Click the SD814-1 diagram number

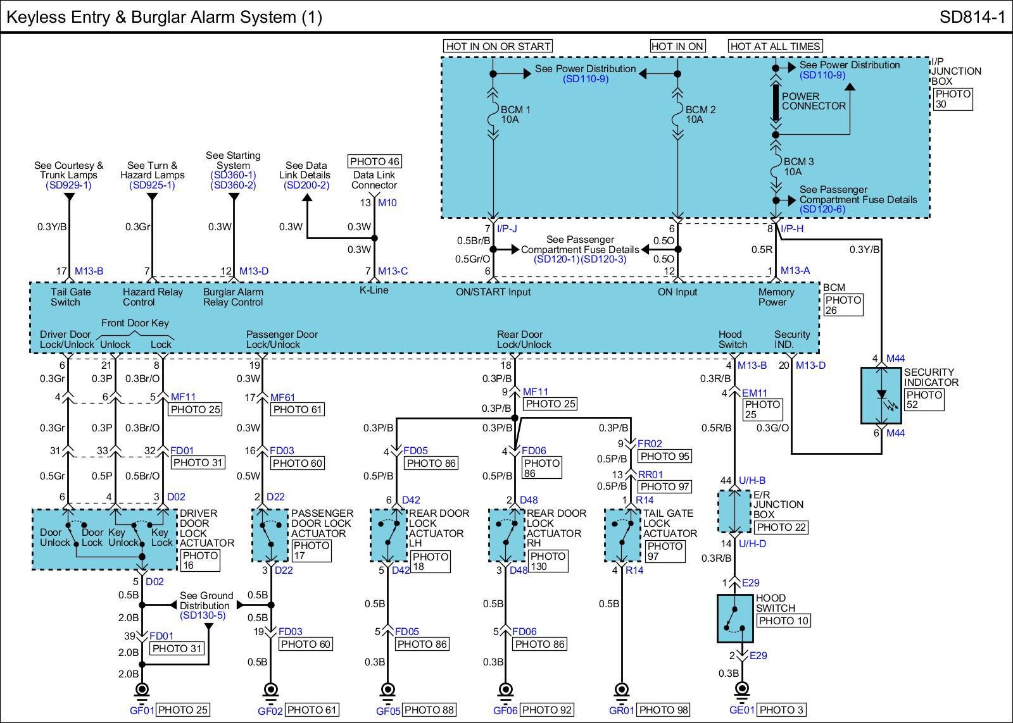[x=972, y=17]
